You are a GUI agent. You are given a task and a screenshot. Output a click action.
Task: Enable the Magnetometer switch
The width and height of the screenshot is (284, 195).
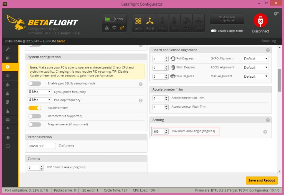tap(35, 125)
